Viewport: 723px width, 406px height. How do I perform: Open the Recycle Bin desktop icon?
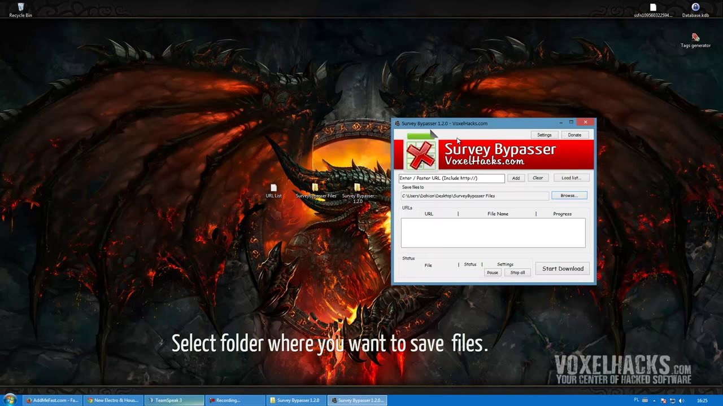[x=20, y=10]
